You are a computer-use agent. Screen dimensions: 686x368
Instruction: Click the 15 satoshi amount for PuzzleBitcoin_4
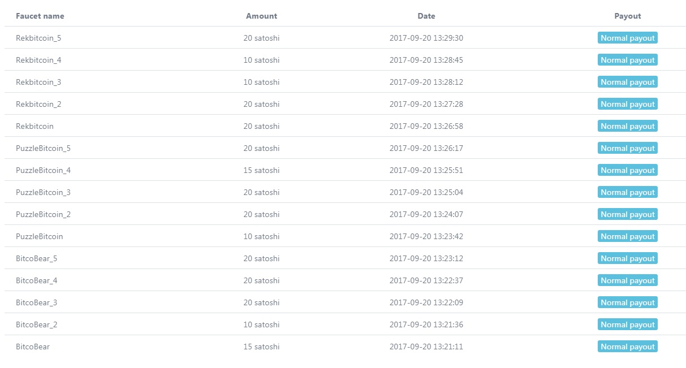(261, 170)
